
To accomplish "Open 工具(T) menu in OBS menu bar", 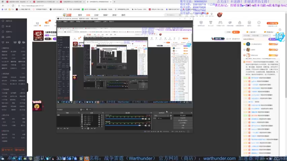I will [x=105, y=21].
